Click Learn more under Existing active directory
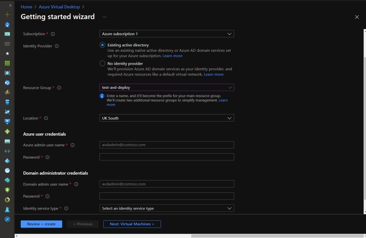The width and height of the screenshot is (366, 238). click(172, 56)
